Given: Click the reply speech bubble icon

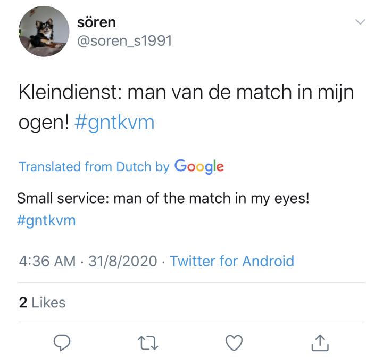Looking at the screenshot, I should point(62,342).
